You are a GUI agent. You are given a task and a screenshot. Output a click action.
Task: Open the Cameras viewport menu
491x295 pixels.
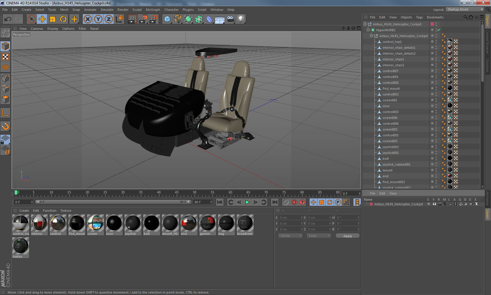(x=37, y=29)
